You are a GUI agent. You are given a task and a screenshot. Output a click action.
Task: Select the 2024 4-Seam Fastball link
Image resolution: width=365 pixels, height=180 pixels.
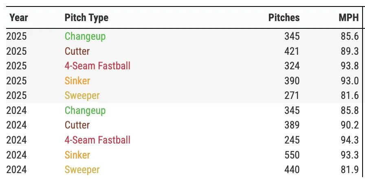pyautogui.click(x=97, y=140)
